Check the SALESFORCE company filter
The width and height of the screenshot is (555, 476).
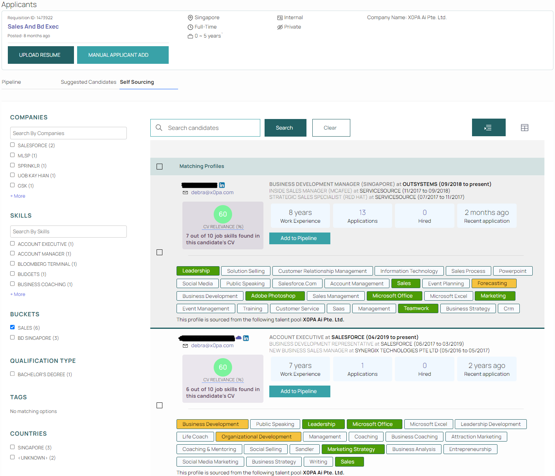pos(13,145)
